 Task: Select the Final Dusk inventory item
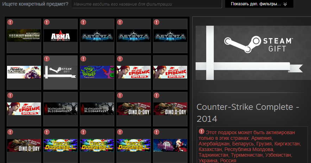[170, 146]
